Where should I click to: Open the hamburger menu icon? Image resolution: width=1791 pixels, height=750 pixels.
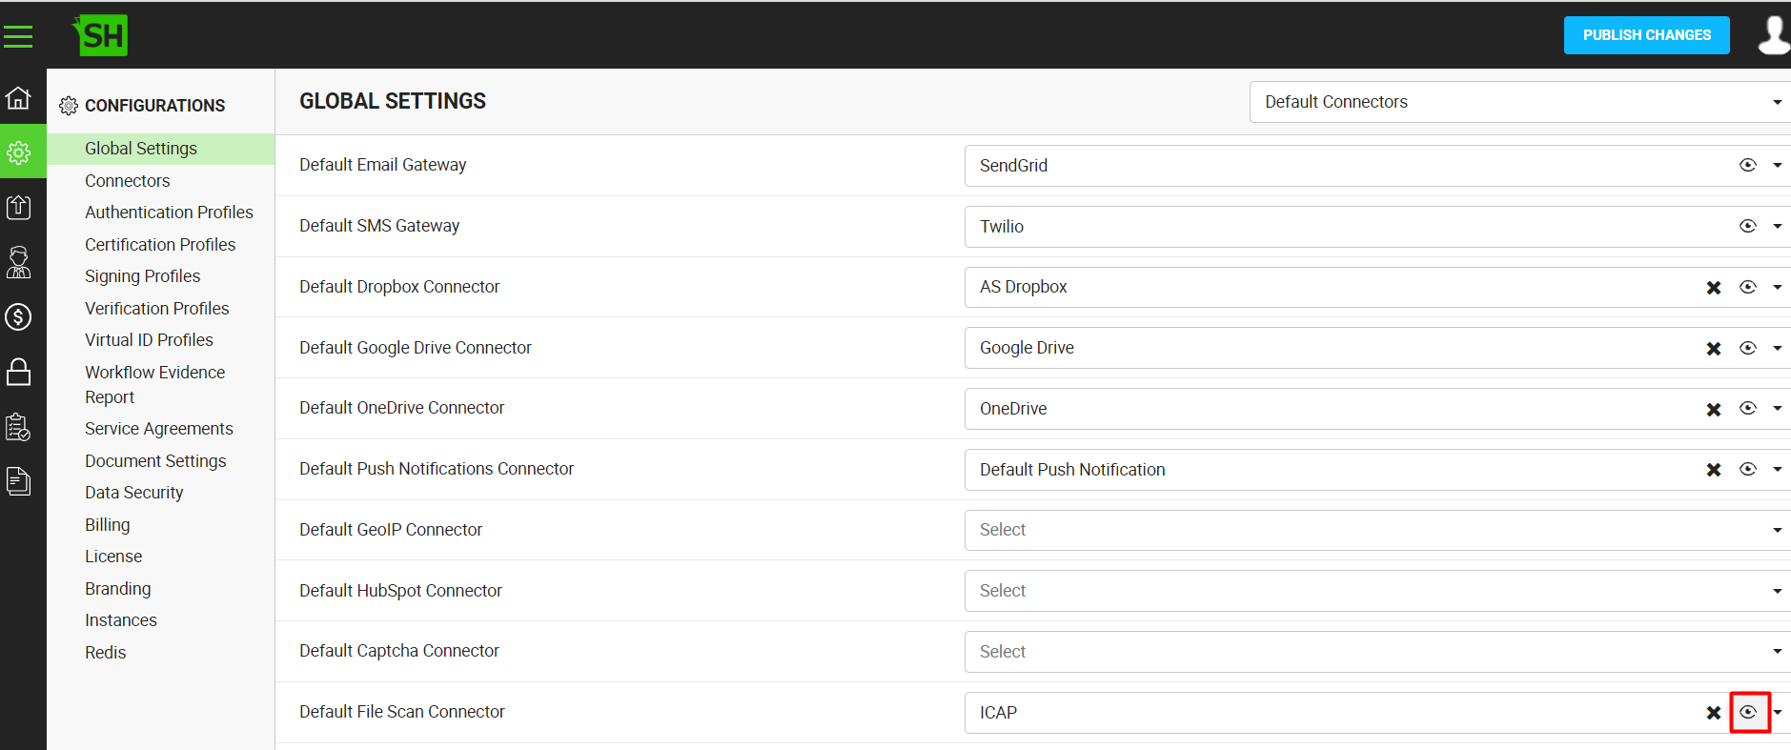click(x=18, y=36)
